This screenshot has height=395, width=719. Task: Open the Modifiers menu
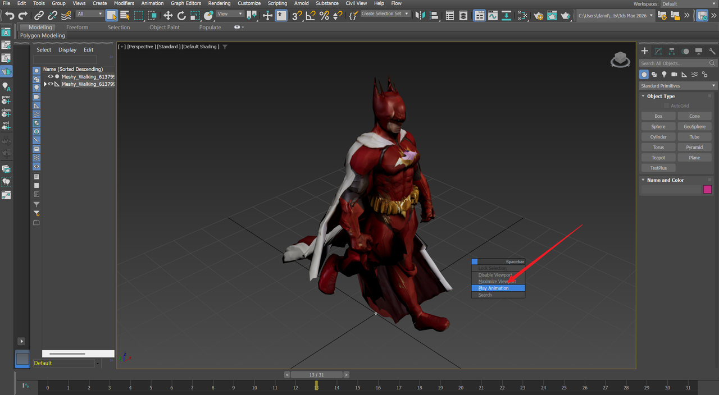pos(124,3)
